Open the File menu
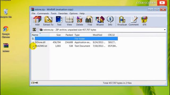This screenshot has height=95, width=170. [x=33, y=13]
